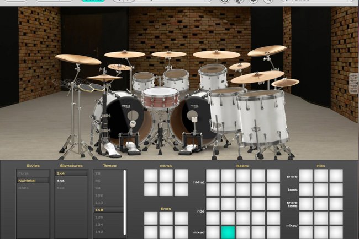This screenshot has height=239, width=359.
Task: Trigger third pad in mixed Beats row
Action: click(x=243, y=232)
